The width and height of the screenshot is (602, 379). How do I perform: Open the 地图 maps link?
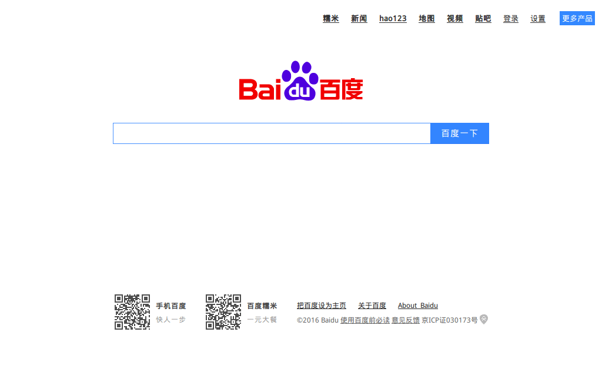[427, 18]
